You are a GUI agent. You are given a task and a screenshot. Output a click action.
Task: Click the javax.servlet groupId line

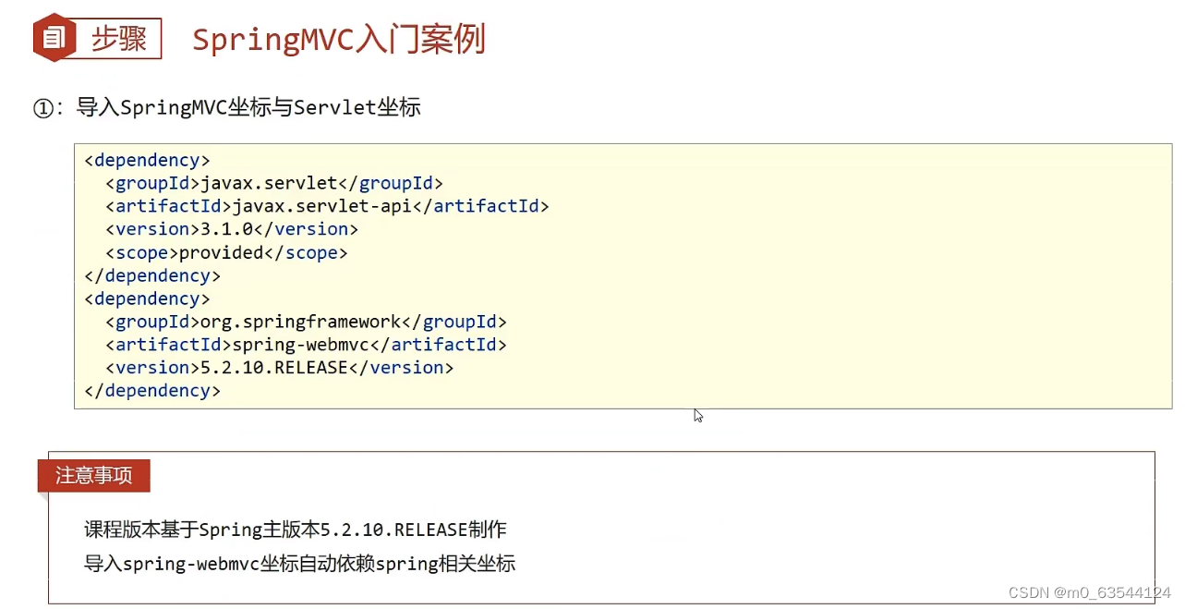tap(274, 183)
